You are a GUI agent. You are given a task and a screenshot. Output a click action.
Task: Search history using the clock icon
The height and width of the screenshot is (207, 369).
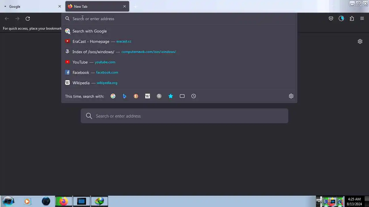point(194,96)
